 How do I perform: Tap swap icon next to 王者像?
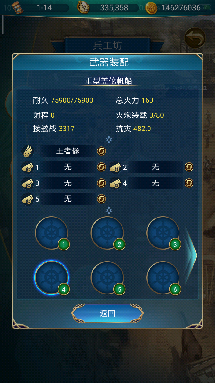[102, 151]
